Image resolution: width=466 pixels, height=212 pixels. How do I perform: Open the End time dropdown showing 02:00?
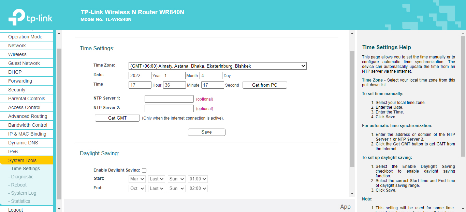coord(198,189)
